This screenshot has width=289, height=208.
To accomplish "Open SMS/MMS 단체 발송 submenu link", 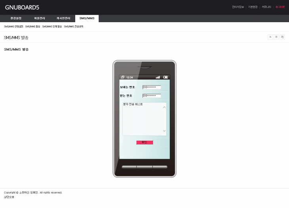I will tap(52, 27).
